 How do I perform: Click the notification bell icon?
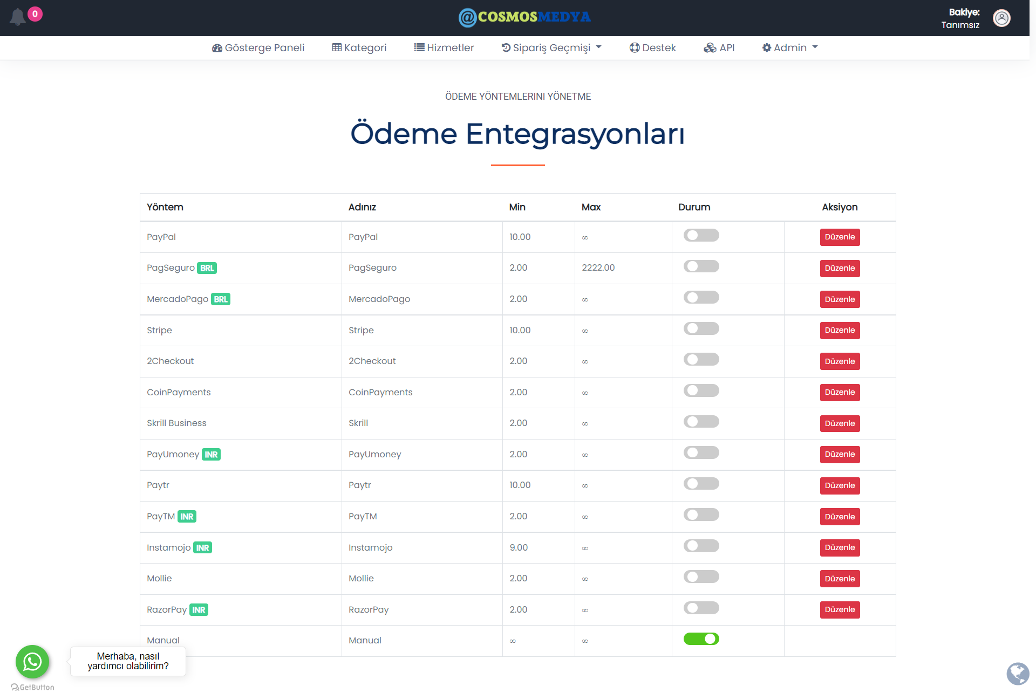[x=18, y=17]
